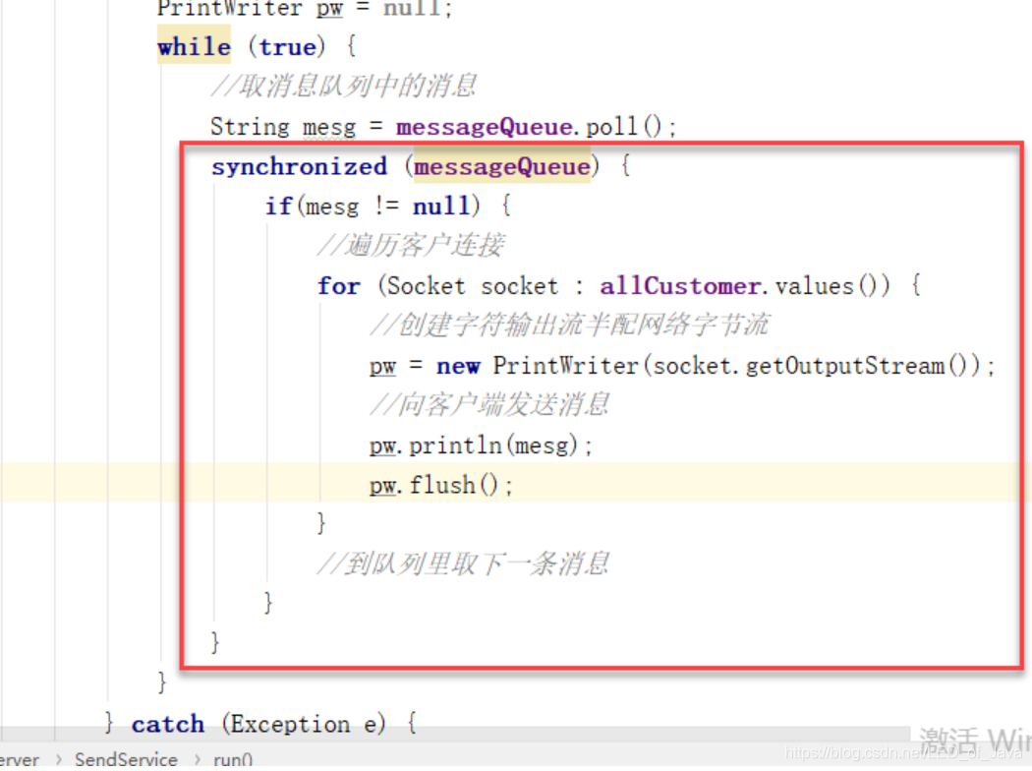Click the SendService breadcrumb item
Viewport: 1032px width, 771px height.
126,759
